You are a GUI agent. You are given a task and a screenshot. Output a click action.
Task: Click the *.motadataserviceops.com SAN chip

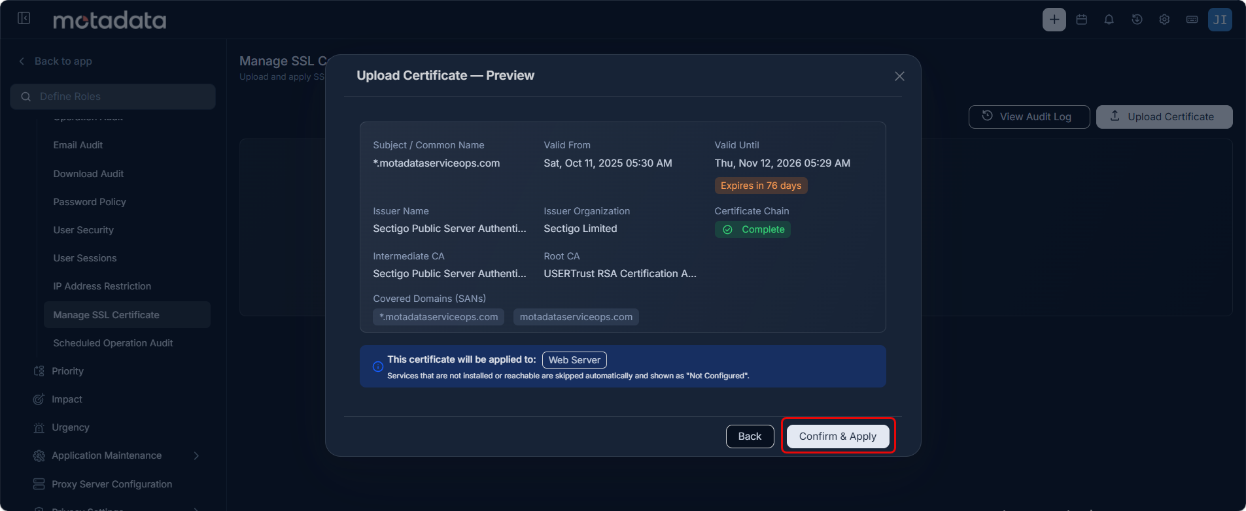[x=439, y=317]
